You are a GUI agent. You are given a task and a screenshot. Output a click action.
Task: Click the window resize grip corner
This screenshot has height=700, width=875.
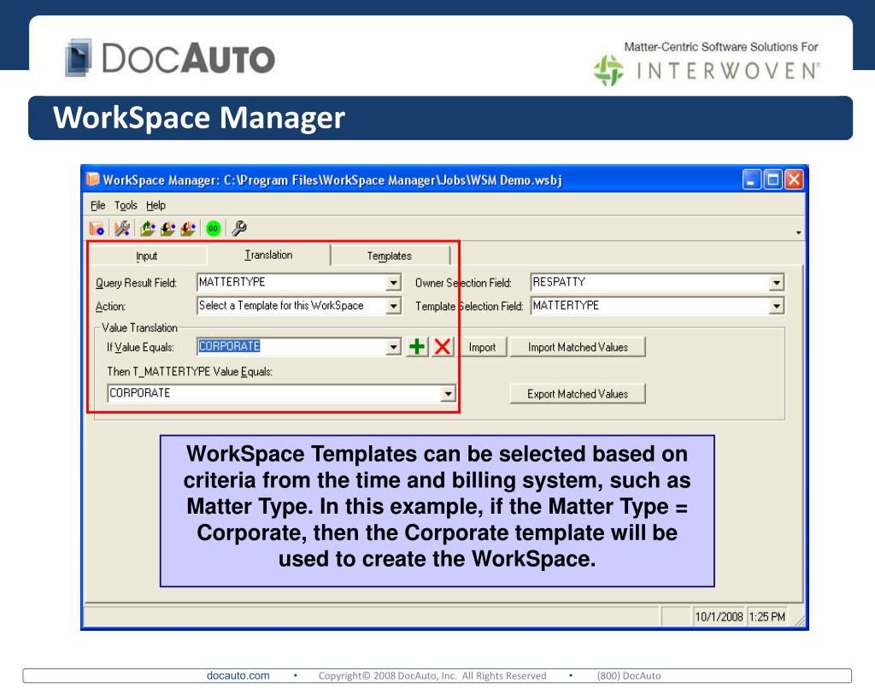pos(800,621)
